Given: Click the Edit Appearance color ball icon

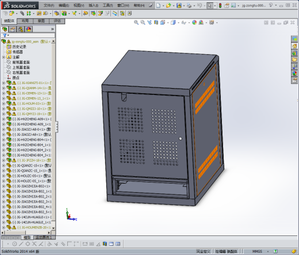Looking at the screenshot, I should (194, 22).
